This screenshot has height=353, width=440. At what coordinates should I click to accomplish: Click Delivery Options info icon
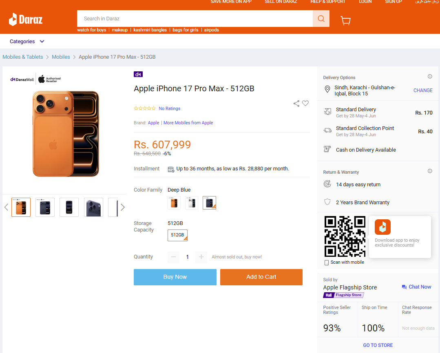430,76
